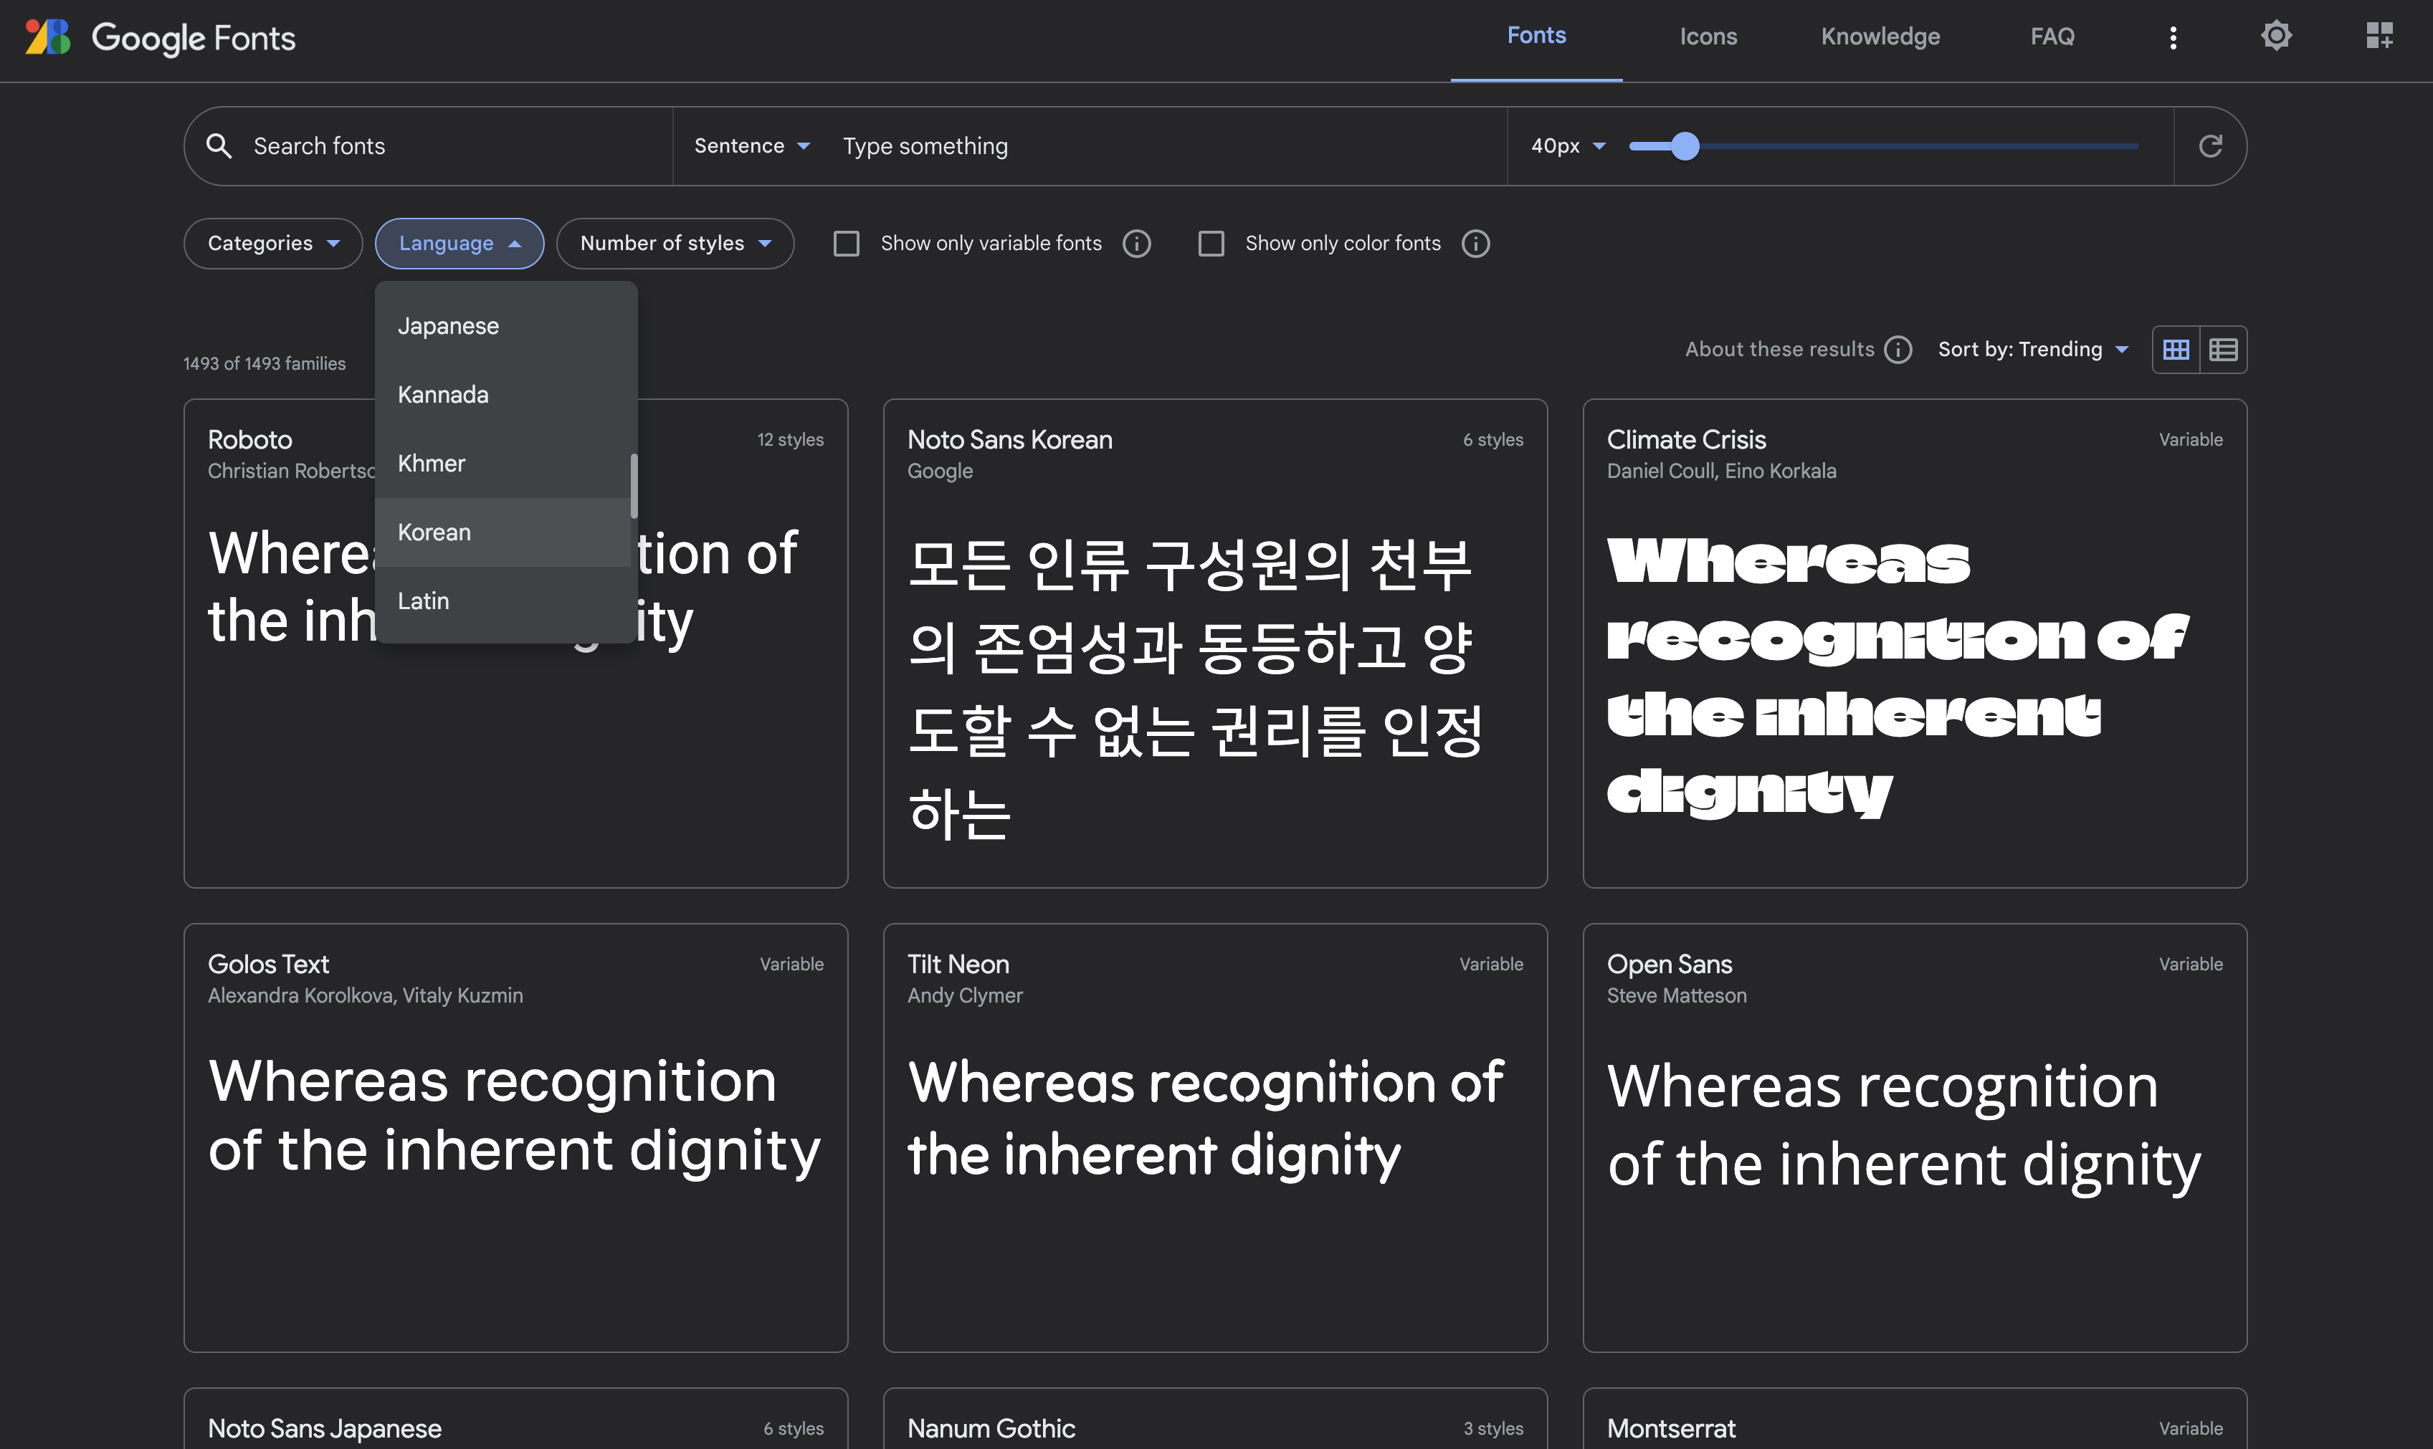Open the Nanum Gothic font card
The image size is (2433, 1449).
point(1214,1419)
